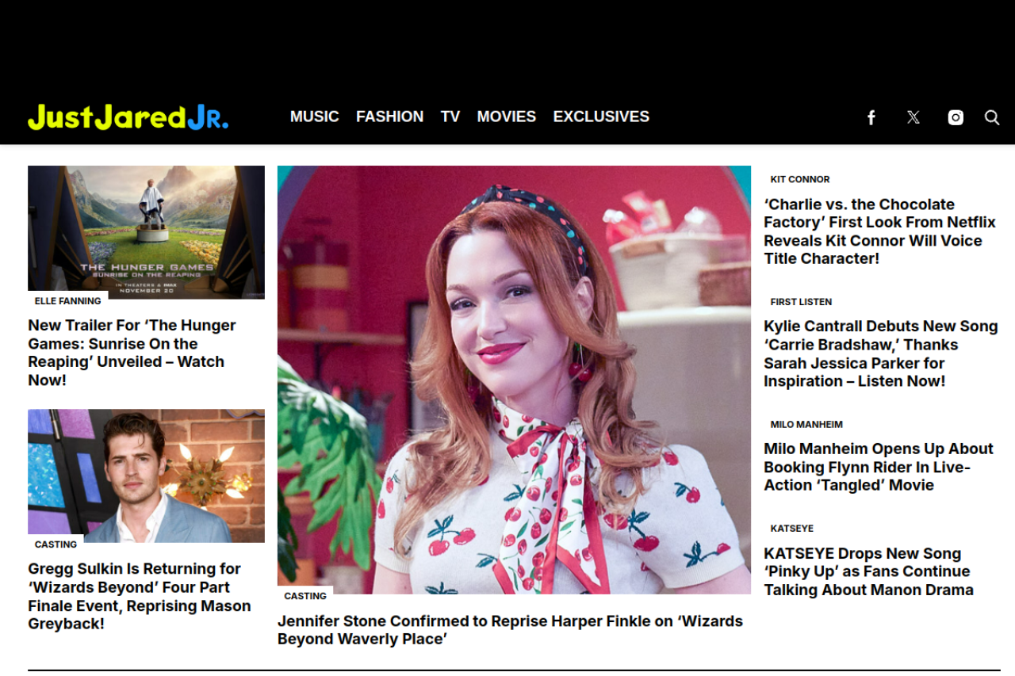Open the Fashion menu section
Image resolution: width=1015 pixels, height=676 pixels.
pyautogui.click(x=390, y=116)
